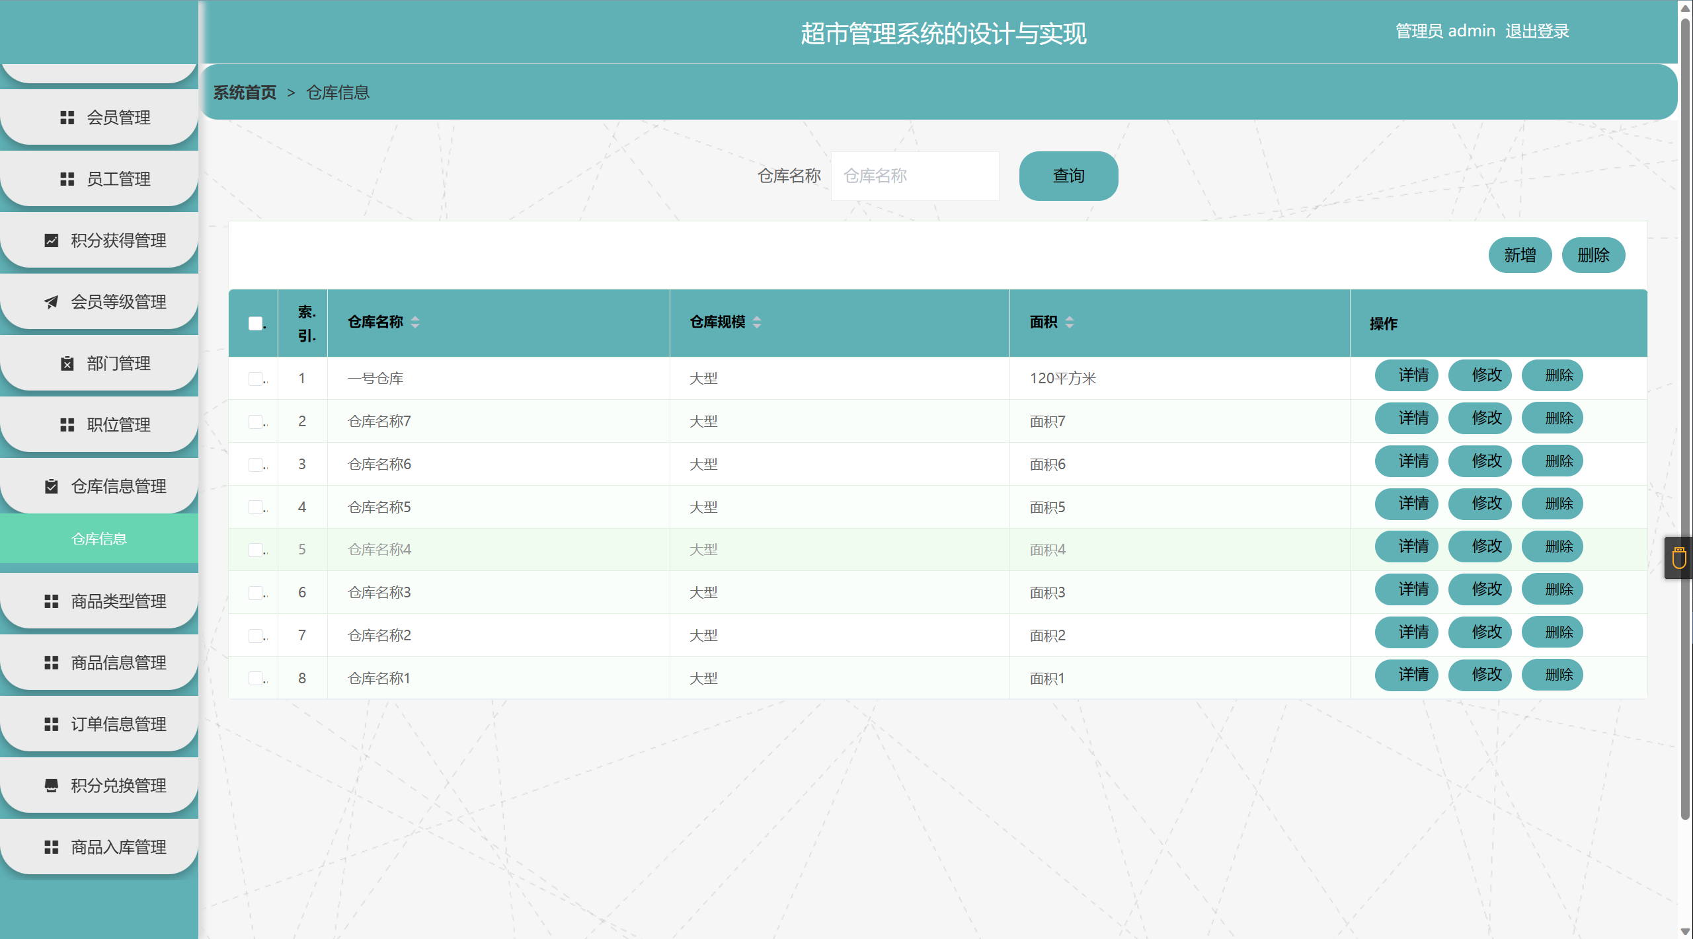Click the 新增 button above the table
Viewport: 1693px width, 939px height.
[x=1520, y=255]
